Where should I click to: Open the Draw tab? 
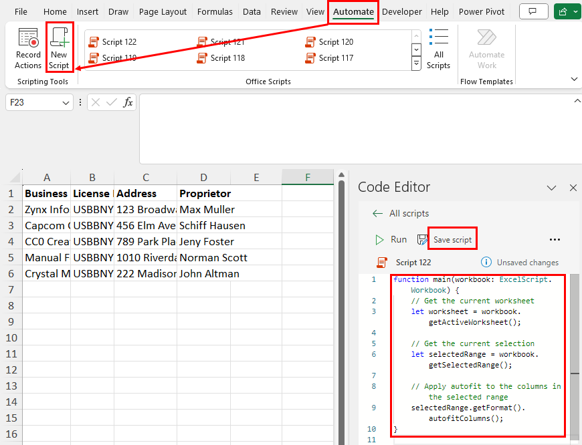coord(118,12)
